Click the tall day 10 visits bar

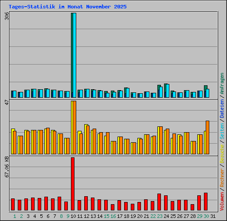pos(74,127)
